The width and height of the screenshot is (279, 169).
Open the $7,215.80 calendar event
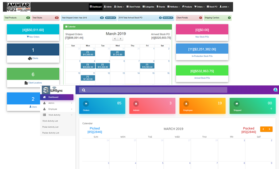(x=117, y=53)
